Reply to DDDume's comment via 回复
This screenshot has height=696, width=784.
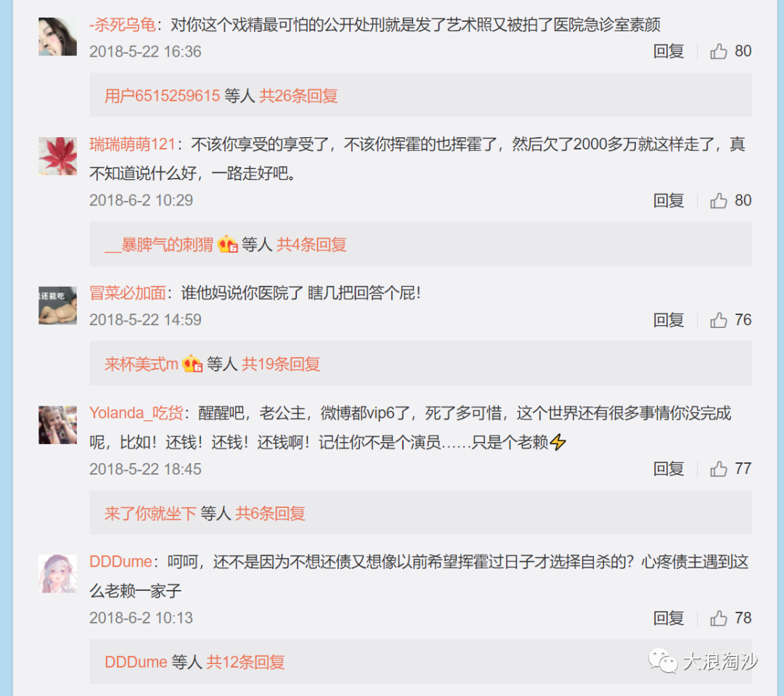[x=669, y=618]
